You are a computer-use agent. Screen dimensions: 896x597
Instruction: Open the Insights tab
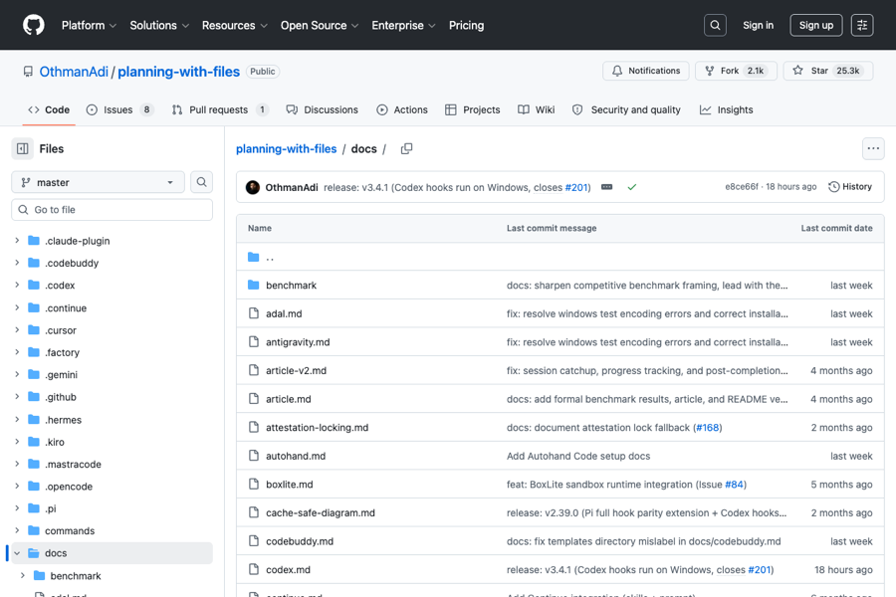coord(727,109)
